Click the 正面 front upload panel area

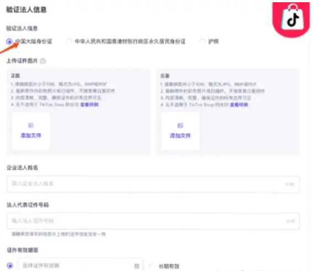pyautogui.click(x=78, y=112)
